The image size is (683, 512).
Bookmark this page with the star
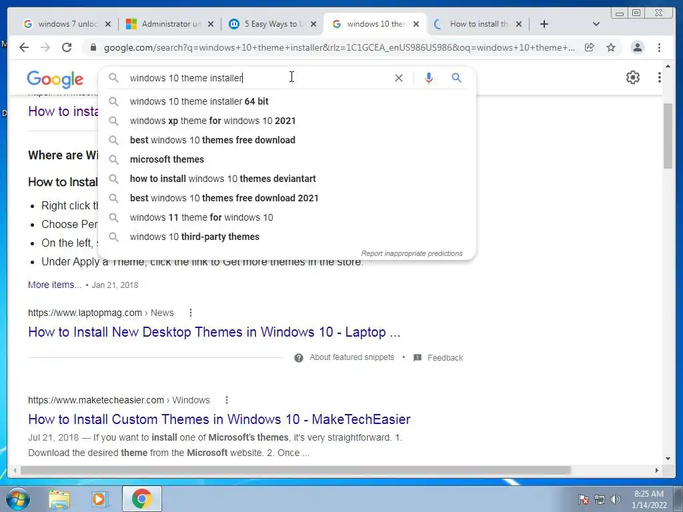(x=611, y=47)
